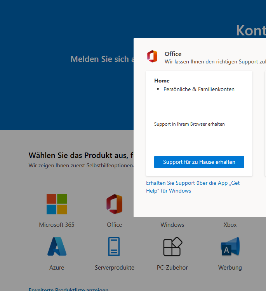The image size is (266, 291).
Task: Click the Wir lassen Ihnen den richtigen Support text
Action: coord(215,61)
